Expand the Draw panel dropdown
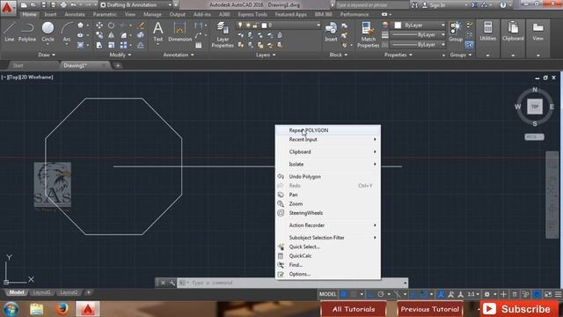563x317 pixels. tap(47, 55)
